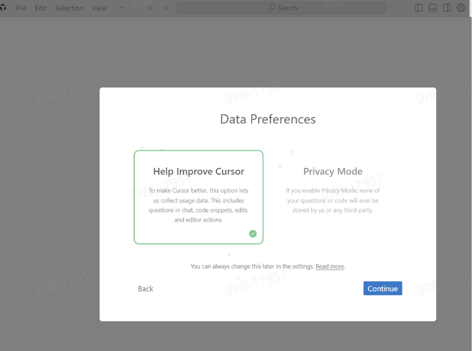The width and height of the screenshot is (472, 351).
Task: Click the Cursor app logo icon
Action: 3,8
